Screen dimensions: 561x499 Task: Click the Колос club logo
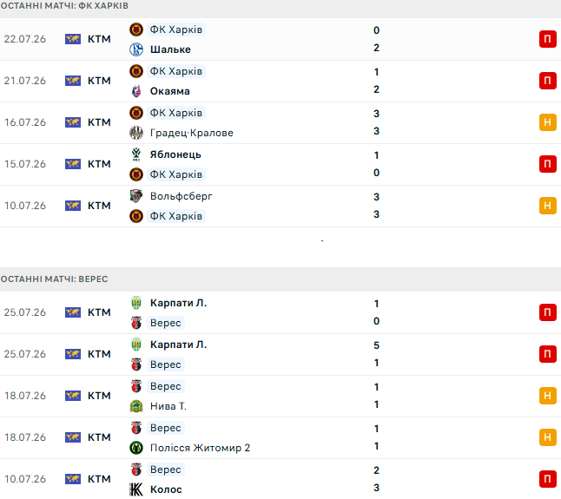click(136, 489)
